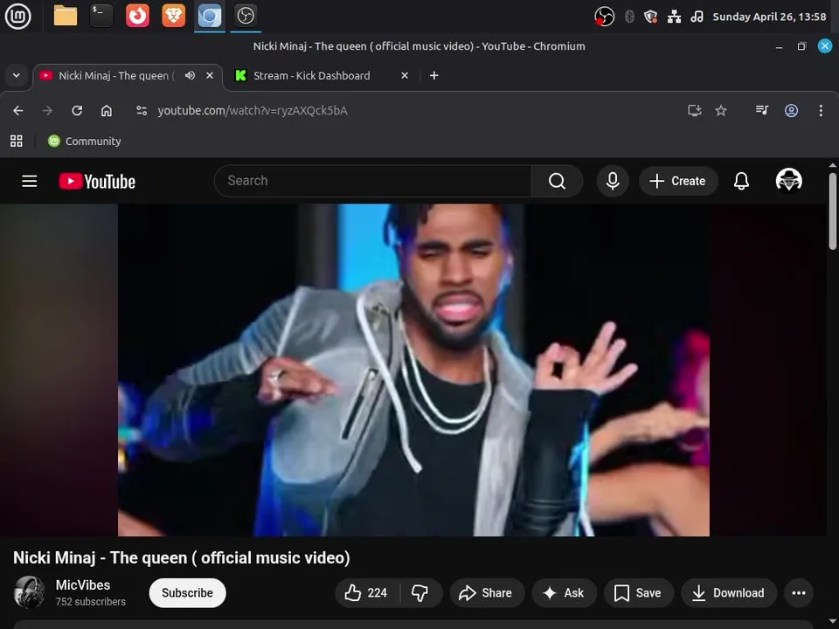Go forward in browser history

pos(47,111)
